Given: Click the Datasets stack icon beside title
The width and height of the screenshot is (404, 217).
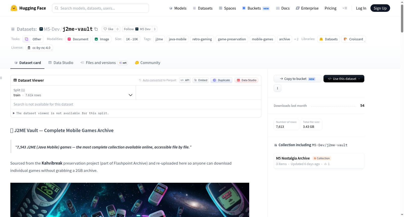Looking at the screenshot, I should point(13,29).
